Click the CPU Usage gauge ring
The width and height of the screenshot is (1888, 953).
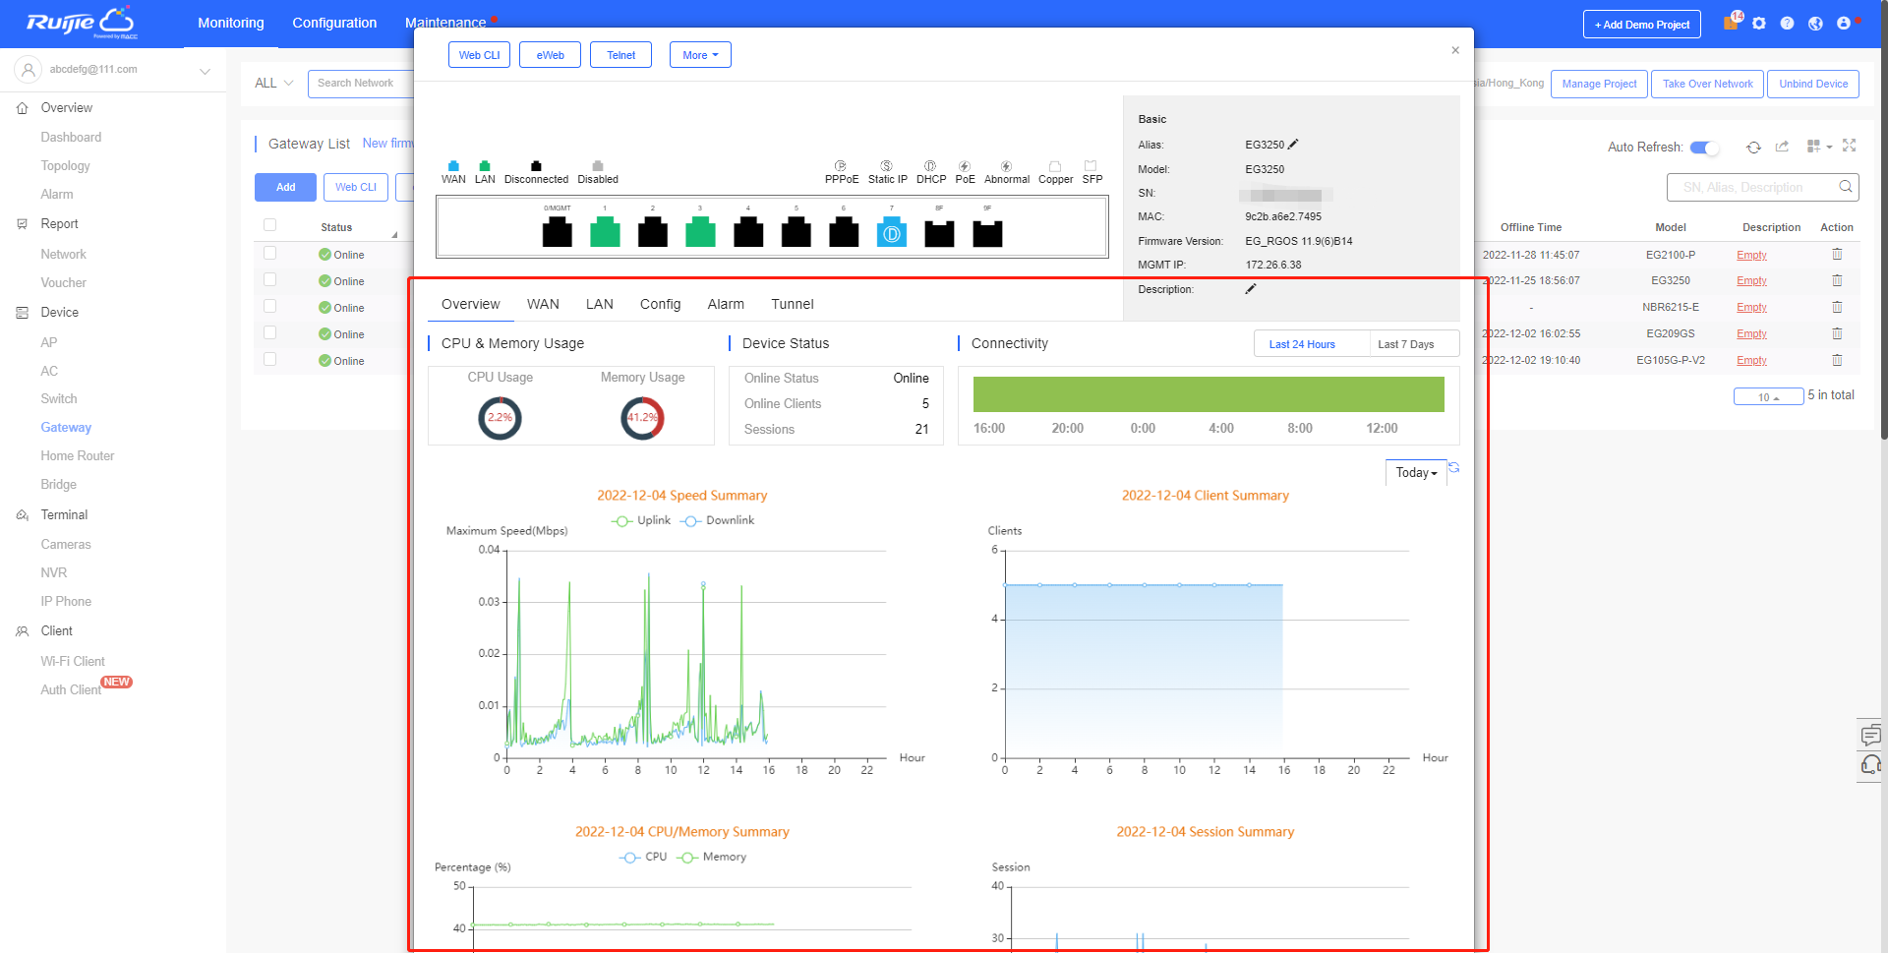click(500, 418)
